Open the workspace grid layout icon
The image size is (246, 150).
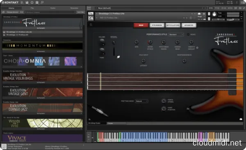37,2
